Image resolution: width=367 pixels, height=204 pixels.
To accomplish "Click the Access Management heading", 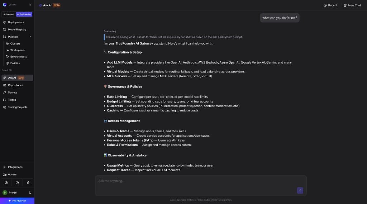I will [x=124, y=121].
